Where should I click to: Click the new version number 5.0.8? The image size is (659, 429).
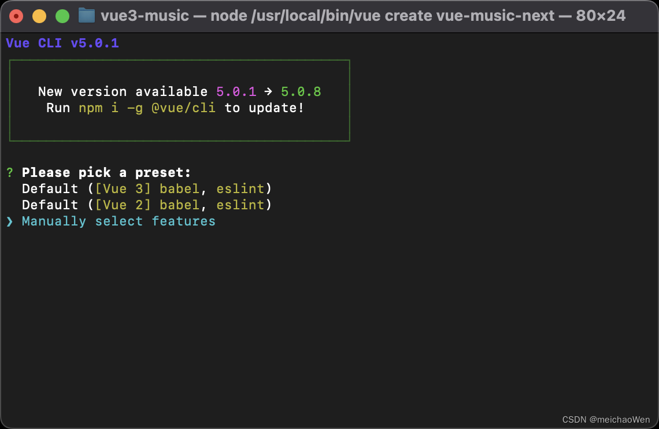[301, 91]
